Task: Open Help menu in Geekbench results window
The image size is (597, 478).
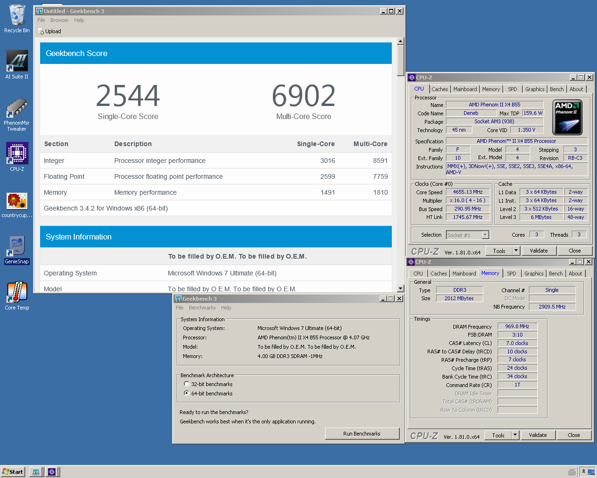Action: click(79, 20)
